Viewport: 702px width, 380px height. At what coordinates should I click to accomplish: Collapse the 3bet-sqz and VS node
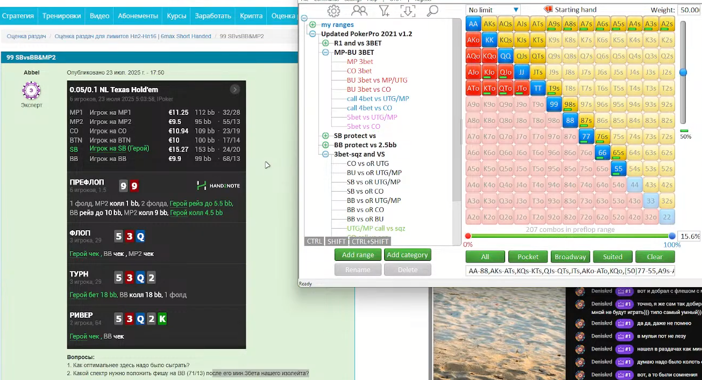click(325, 154)
